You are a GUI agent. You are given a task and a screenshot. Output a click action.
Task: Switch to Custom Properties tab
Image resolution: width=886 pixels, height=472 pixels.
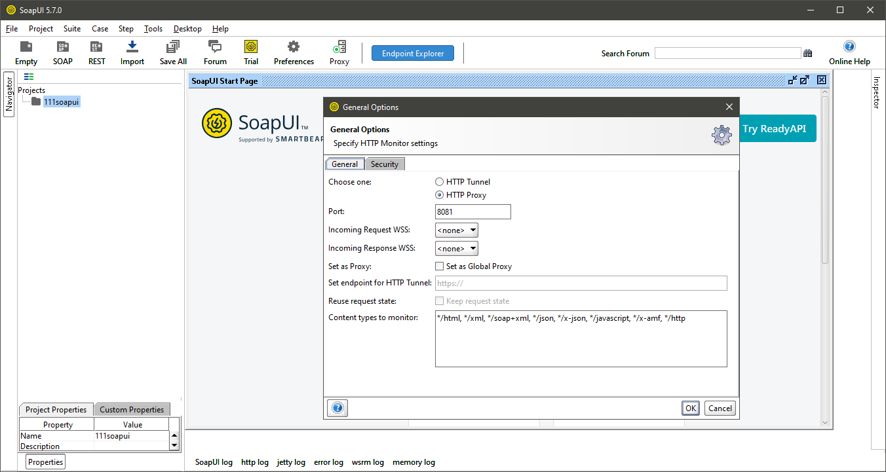(x=132, y=410)
